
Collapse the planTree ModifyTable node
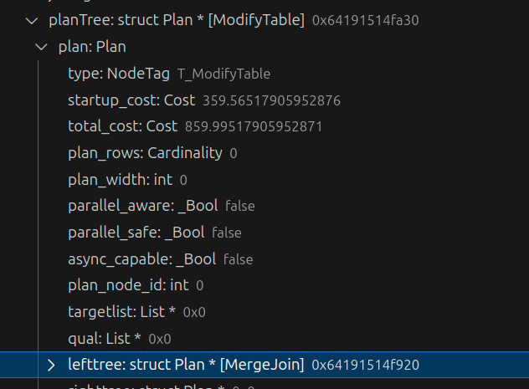coord(32,20)
